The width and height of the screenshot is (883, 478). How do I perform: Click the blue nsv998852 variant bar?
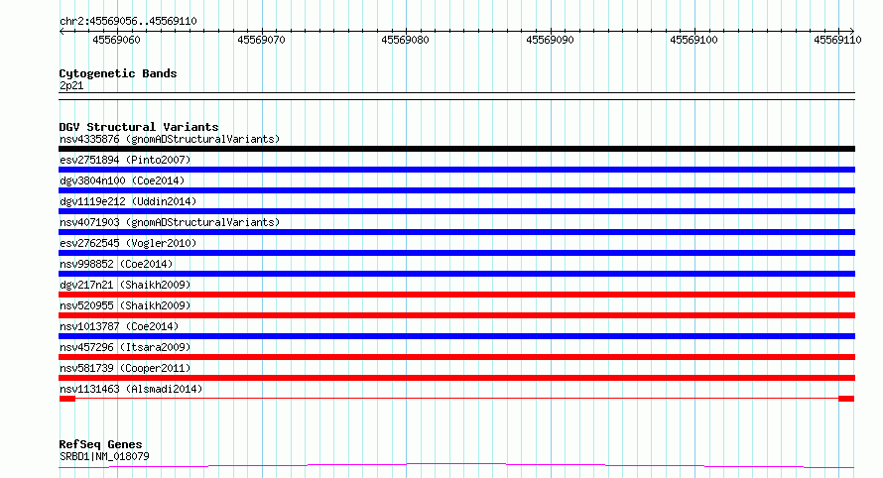(456, 274)
